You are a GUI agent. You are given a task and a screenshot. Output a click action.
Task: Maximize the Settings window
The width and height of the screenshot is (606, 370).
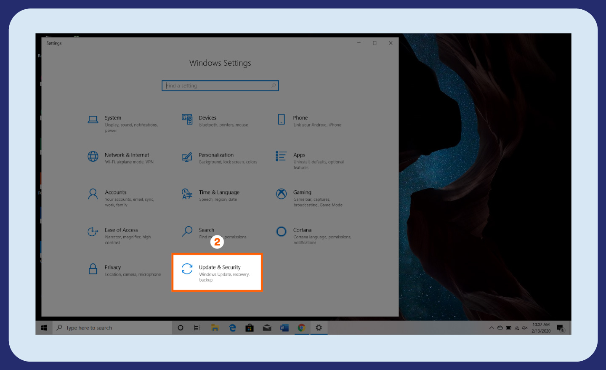point(375,43)
